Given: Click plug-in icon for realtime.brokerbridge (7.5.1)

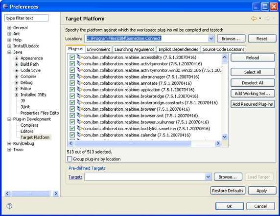Looking at the screenshot, I should (80, 96).
